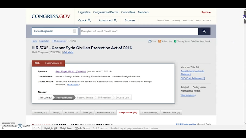
Task: Open the Legislation menu
Action: 85,12
